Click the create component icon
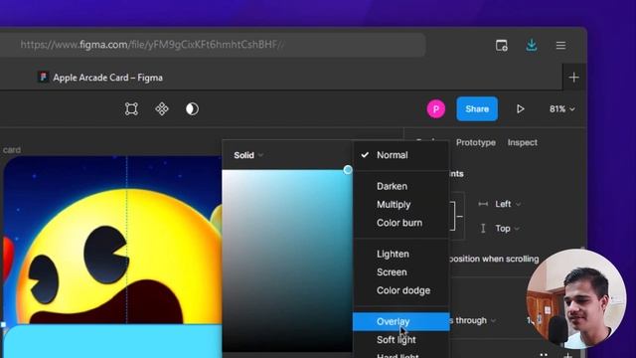636x358 pixels. [x=162, y=108]
